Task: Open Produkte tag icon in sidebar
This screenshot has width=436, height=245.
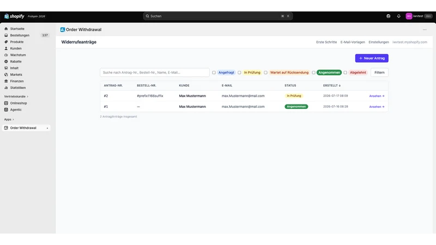Action: [6, 42]
